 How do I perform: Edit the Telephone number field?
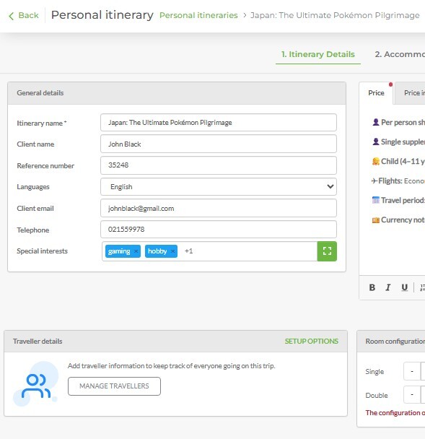coord(218,230)
